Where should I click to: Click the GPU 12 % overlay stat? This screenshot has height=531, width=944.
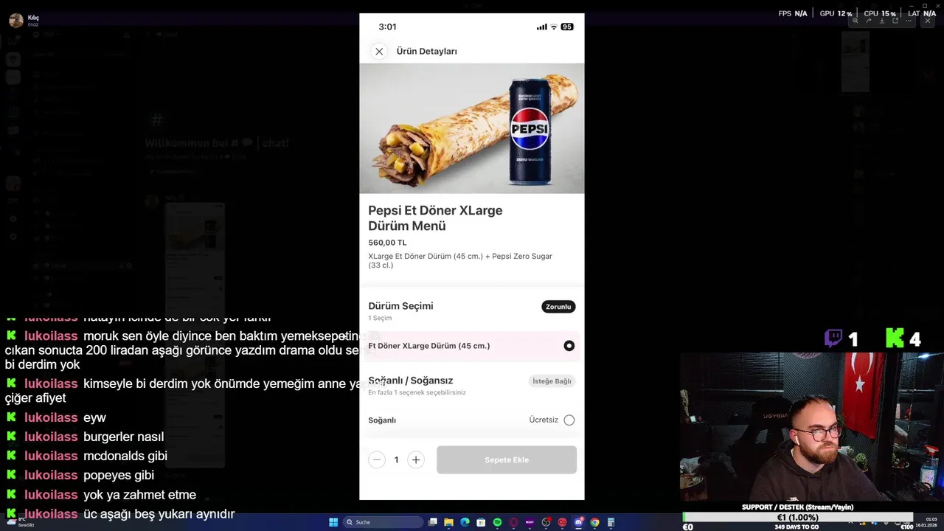coord(836,13)
